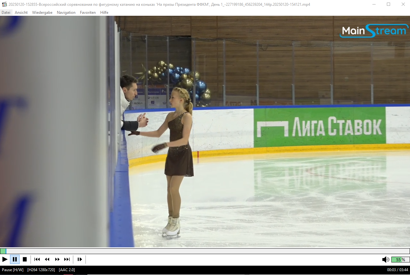
Task: Adjust the volume slider showing 55 %
Action: tap(400, 260)
